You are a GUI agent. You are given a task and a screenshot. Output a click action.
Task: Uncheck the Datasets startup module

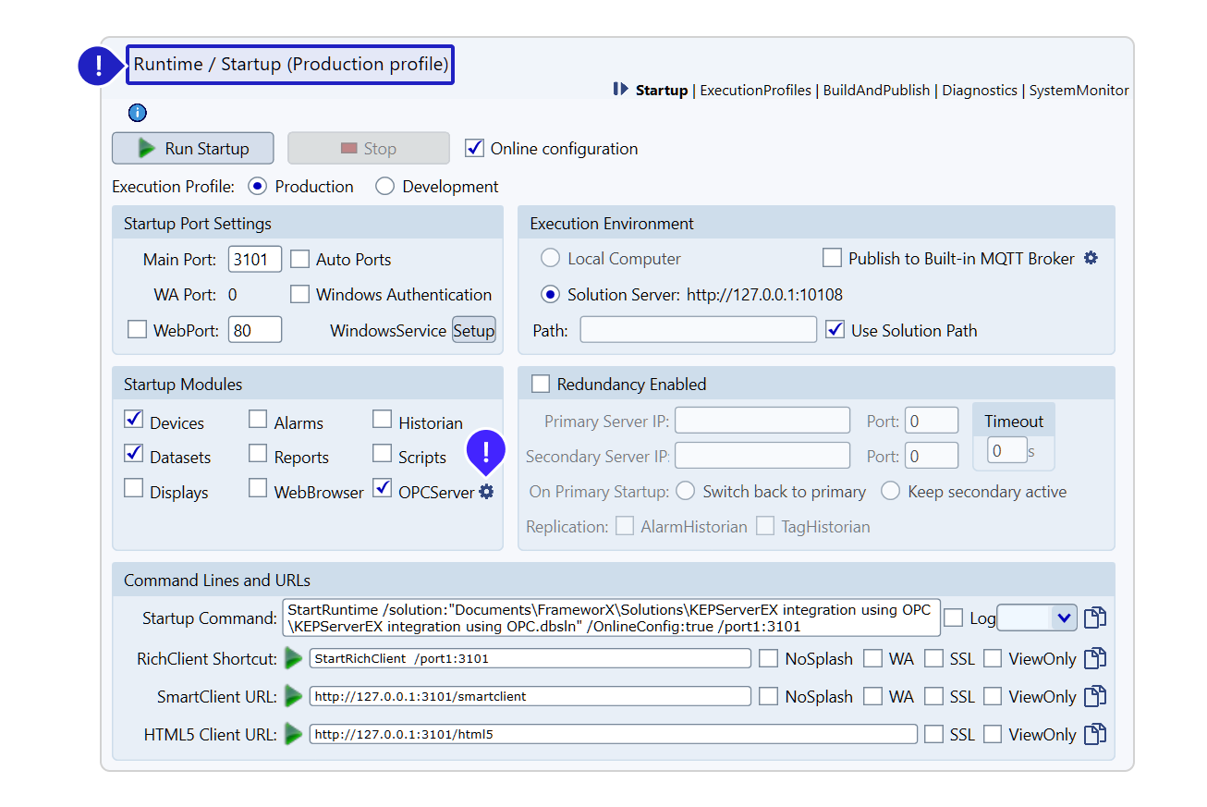click(133, 455)
